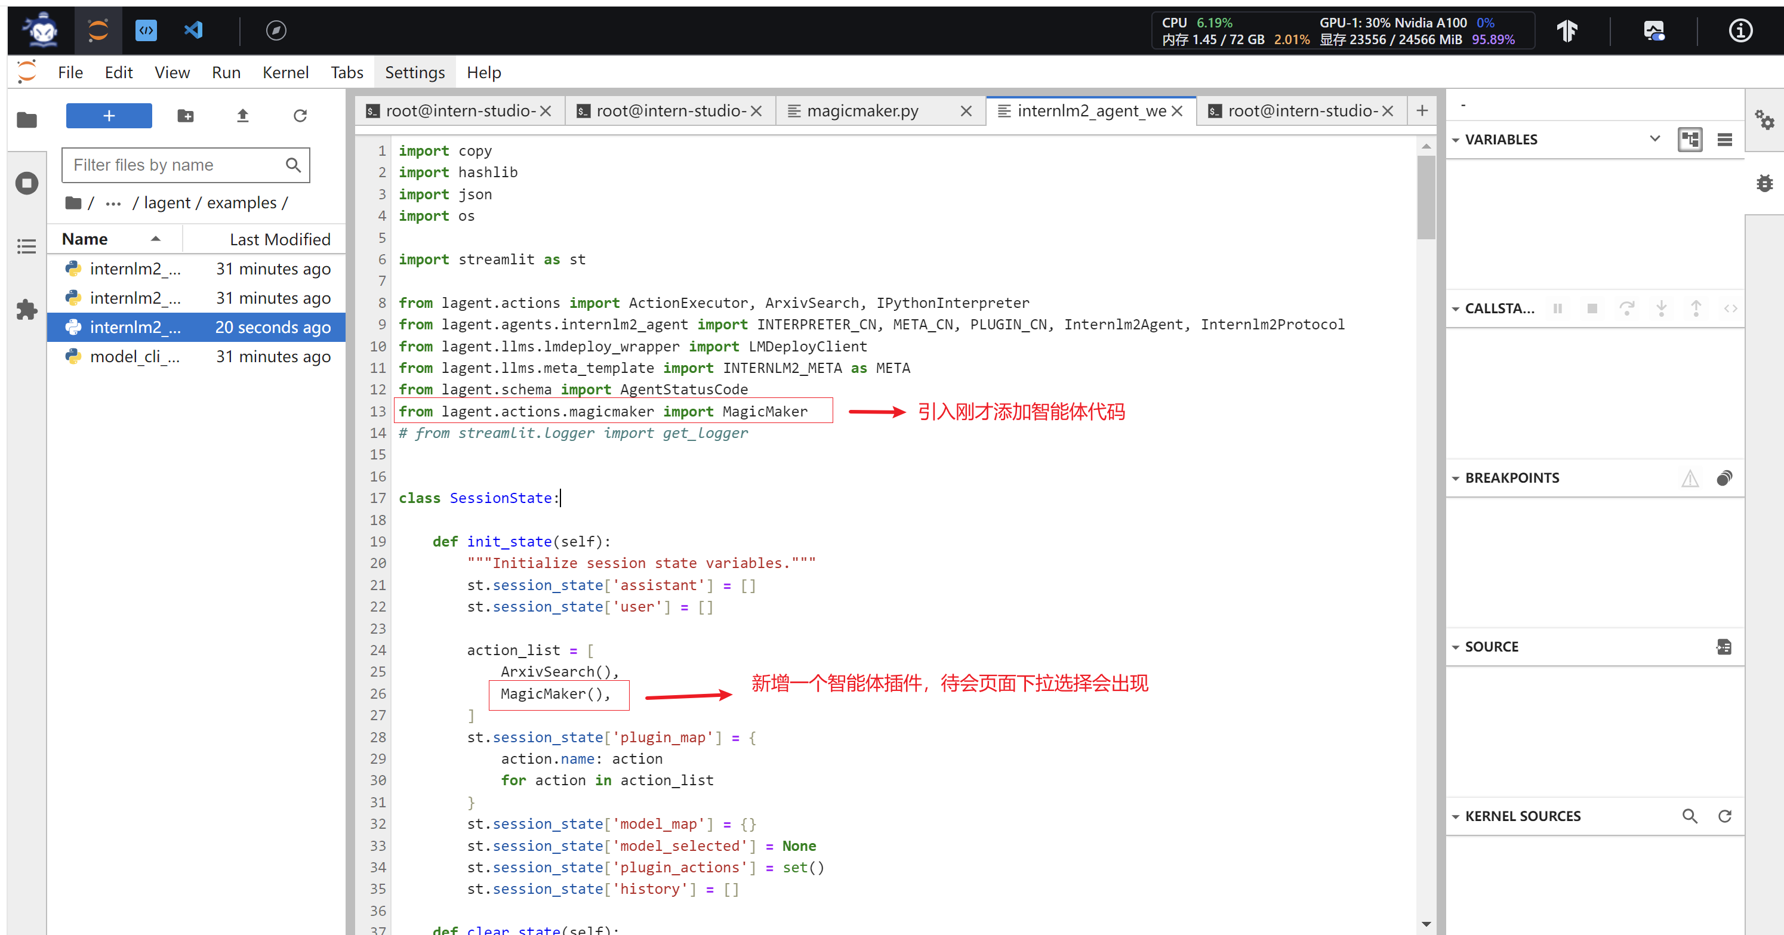The image size is (1784, 935).
Task: Open the table of contents sidebar
Action: (26, 246)
